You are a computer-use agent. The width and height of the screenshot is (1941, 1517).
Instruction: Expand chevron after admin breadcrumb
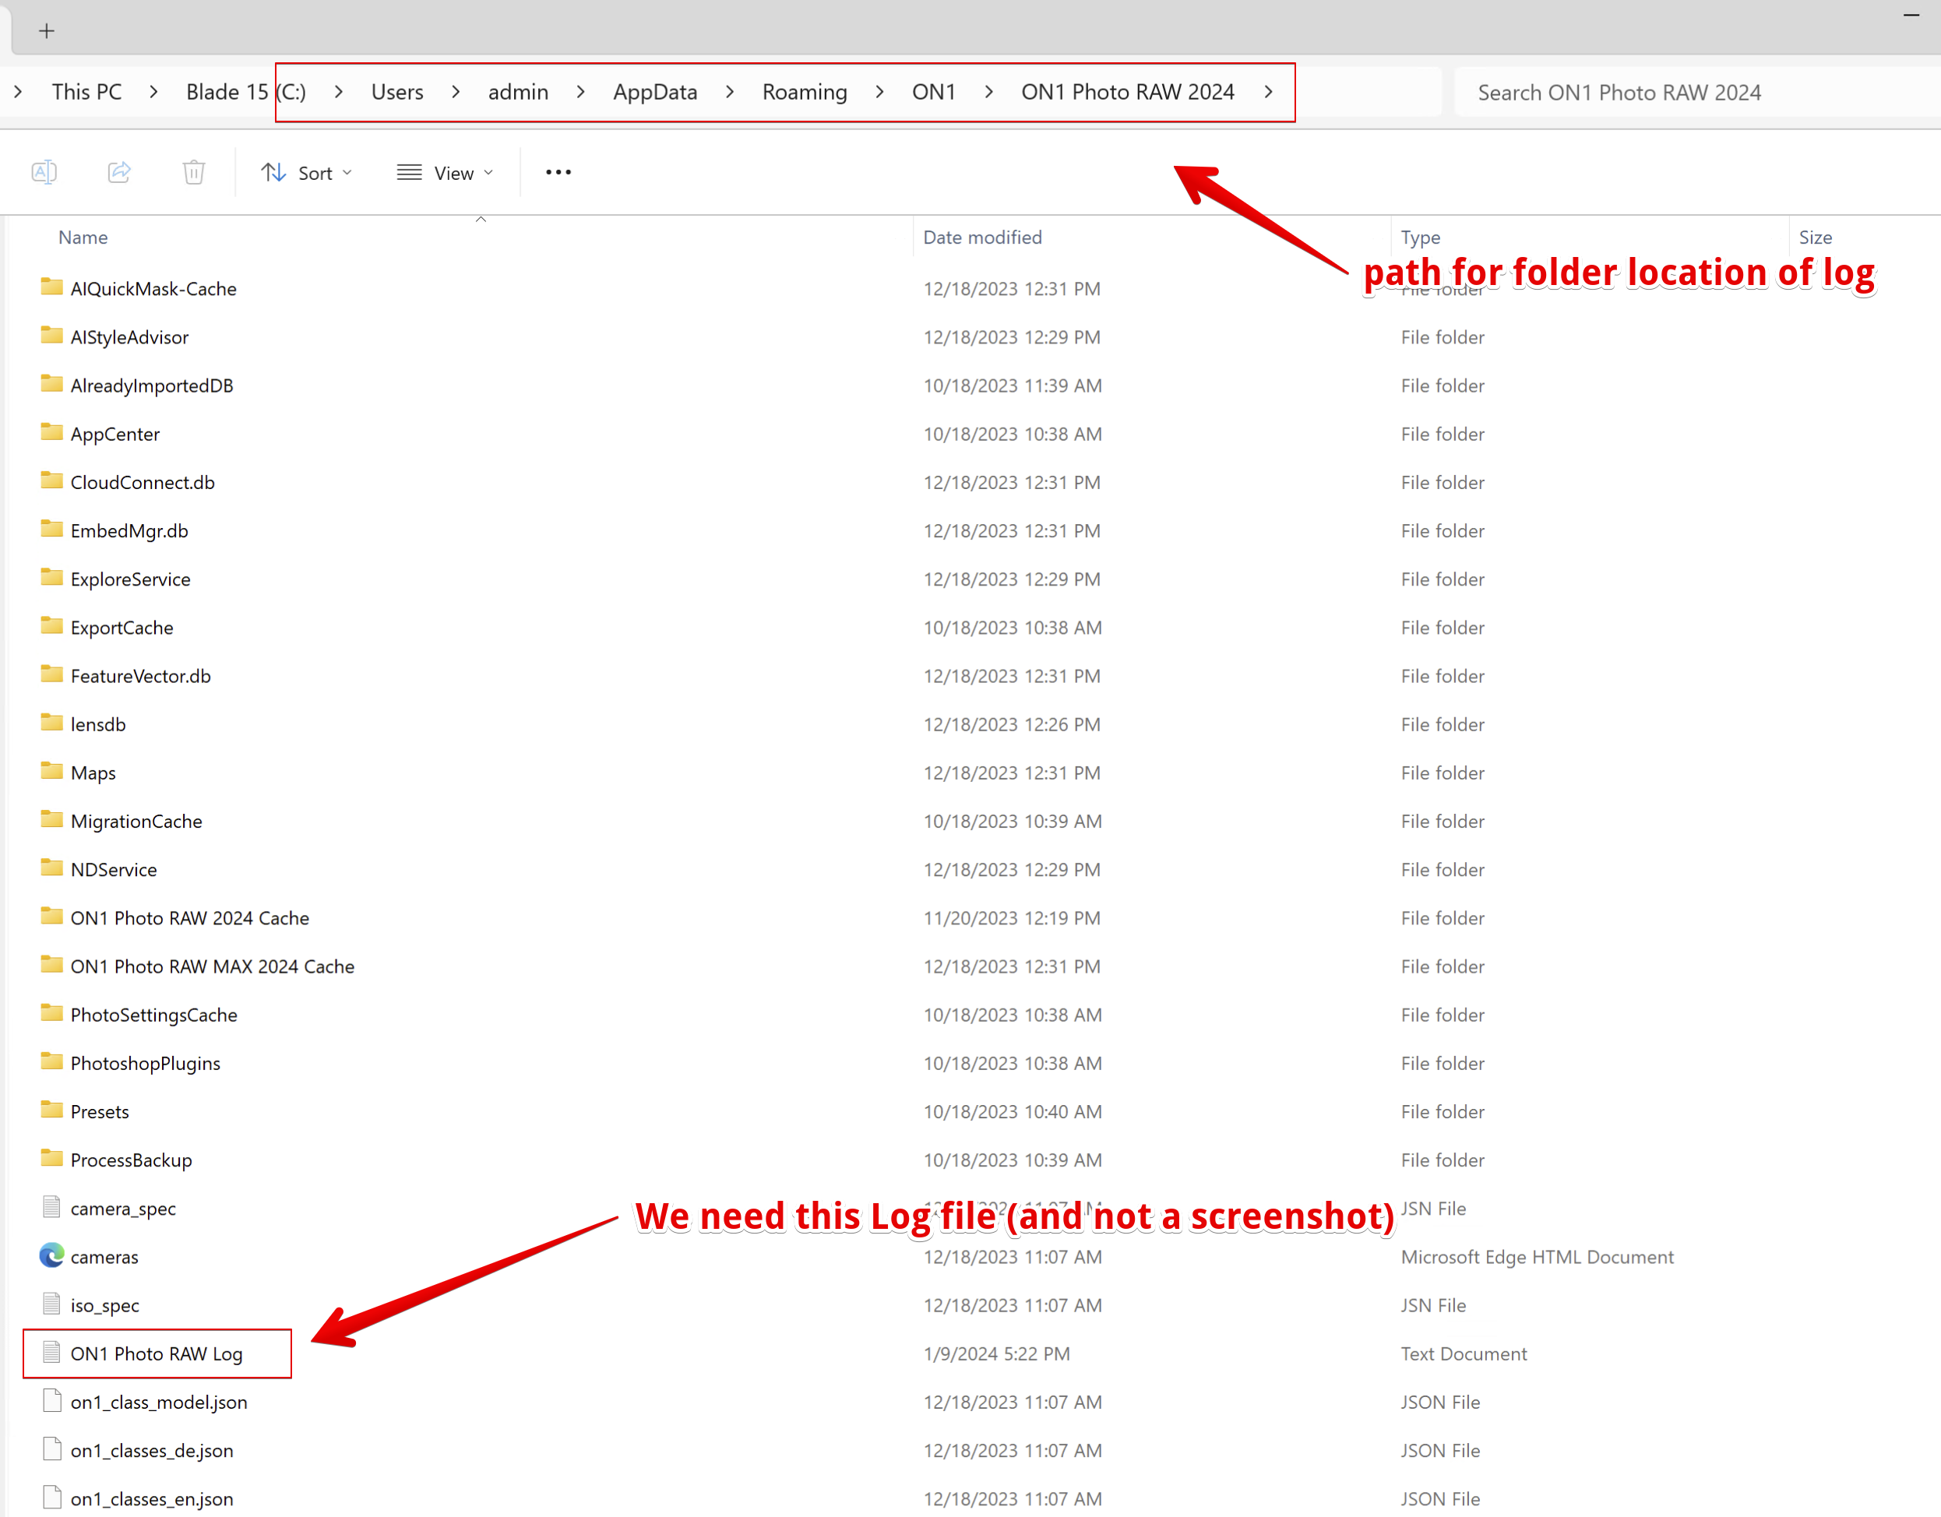[580, 93]
